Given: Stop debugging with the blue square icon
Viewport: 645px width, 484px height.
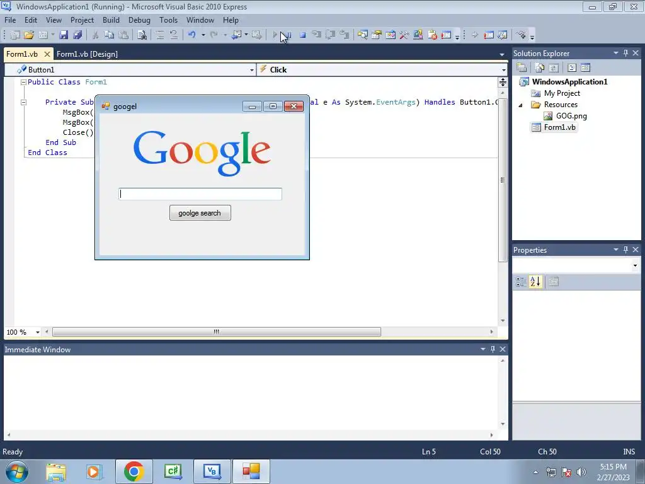Looking at the screenshot, I should (303, 35).
